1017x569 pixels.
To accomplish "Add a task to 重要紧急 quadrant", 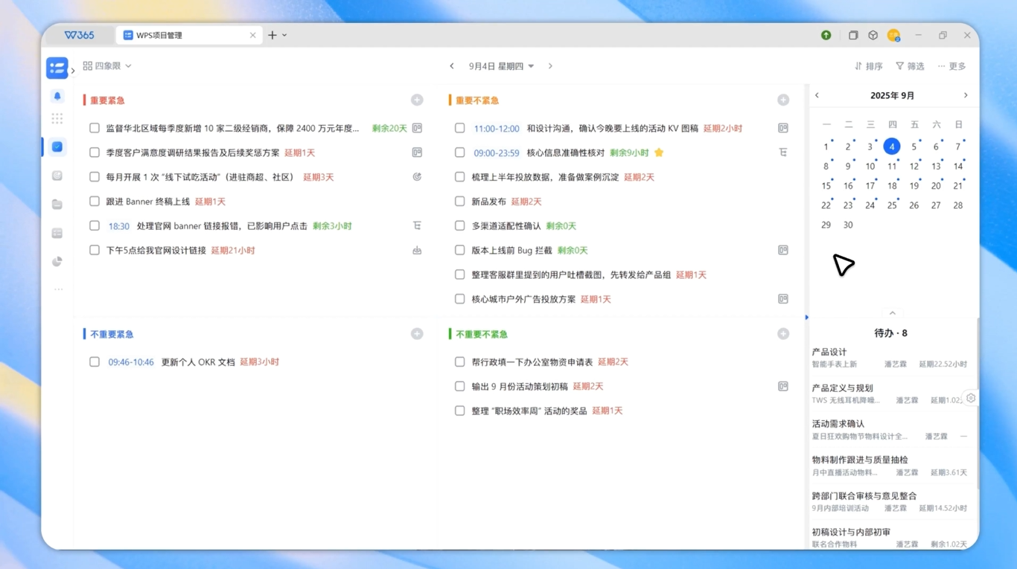I will point(417,100).
